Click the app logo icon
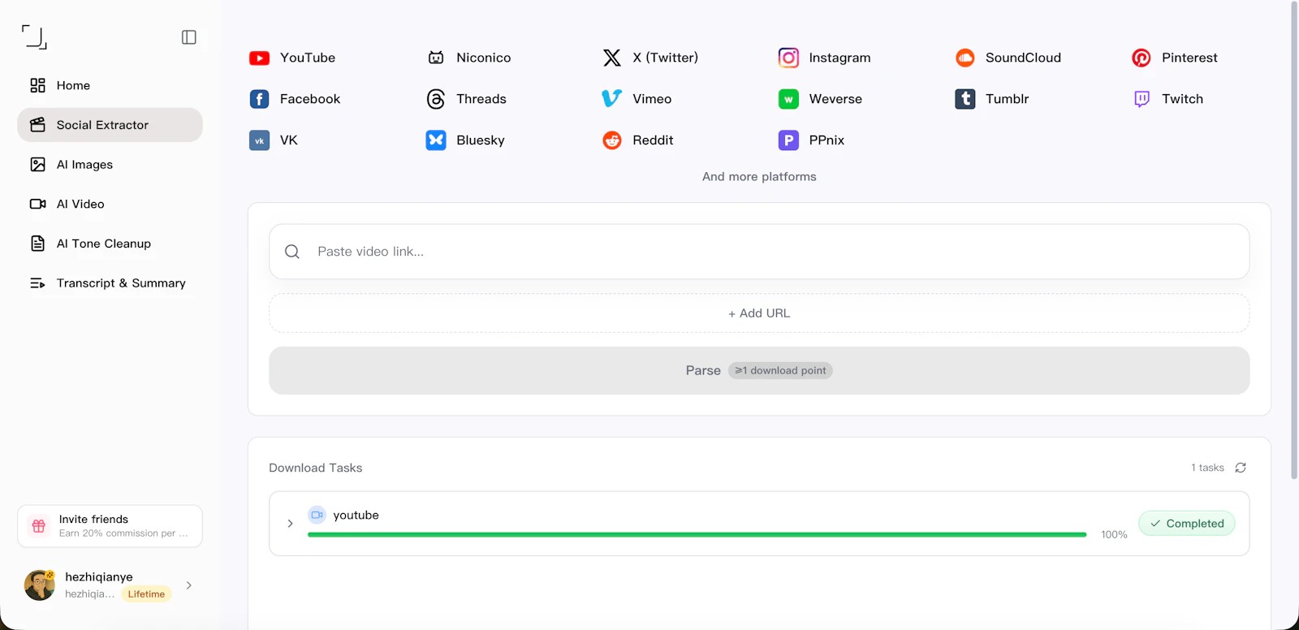Viewport: 1299px width, 630px height. tap(34, 37)
